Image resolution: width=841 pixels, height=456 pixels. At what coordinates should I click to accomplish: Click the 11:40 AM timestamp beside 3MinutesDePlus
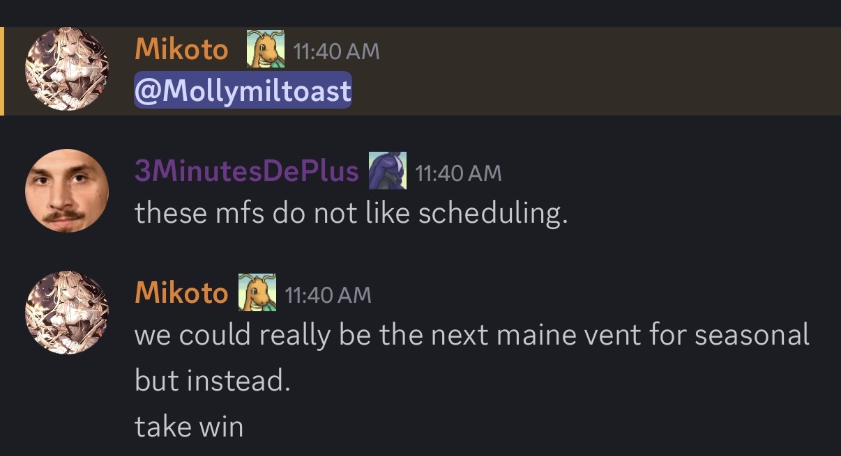point(458,173)
